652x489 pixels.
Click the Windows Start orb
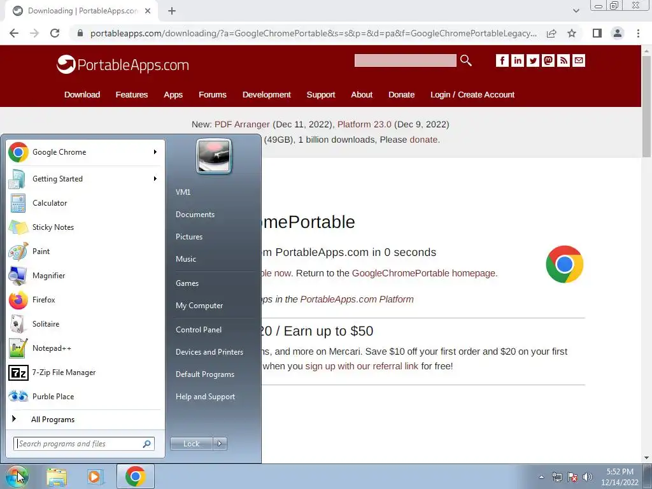17,476
